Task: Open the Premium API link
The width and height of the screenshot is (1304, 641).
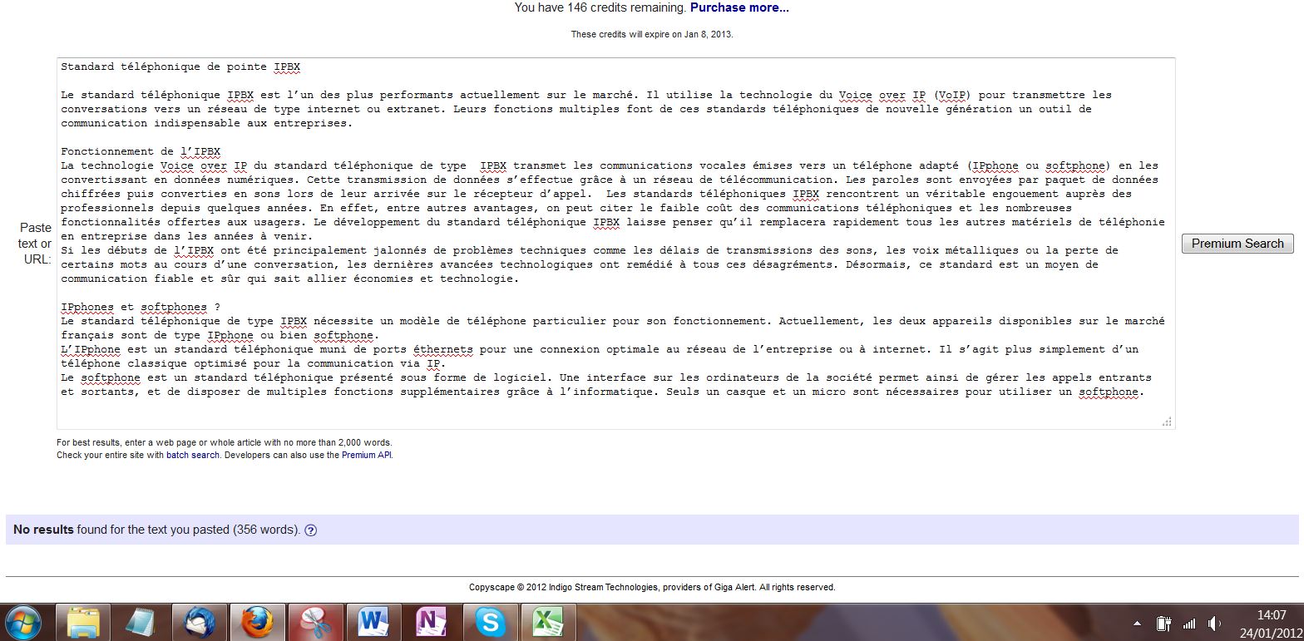Action: 366,456
